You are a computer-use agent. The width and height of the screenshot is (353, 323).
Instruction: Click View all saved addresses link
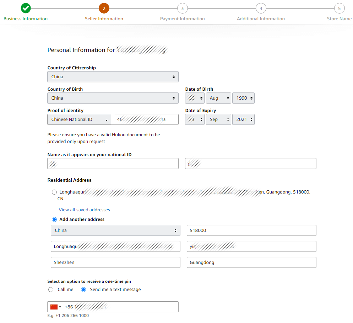click(x=85, y=210)
